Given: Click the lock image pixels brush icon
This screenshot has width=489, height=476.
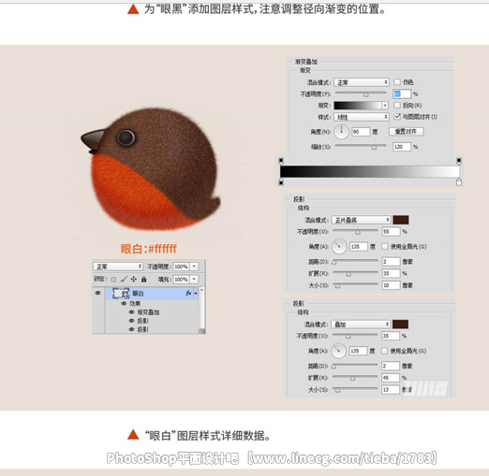Looking at the screenshot, I should pos(124,279).
